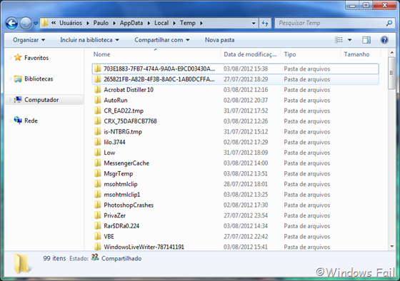Select the is-NTBRG.tmp folder icon
The width and height of the screenshot is (400, 281).
coord(97,131)
